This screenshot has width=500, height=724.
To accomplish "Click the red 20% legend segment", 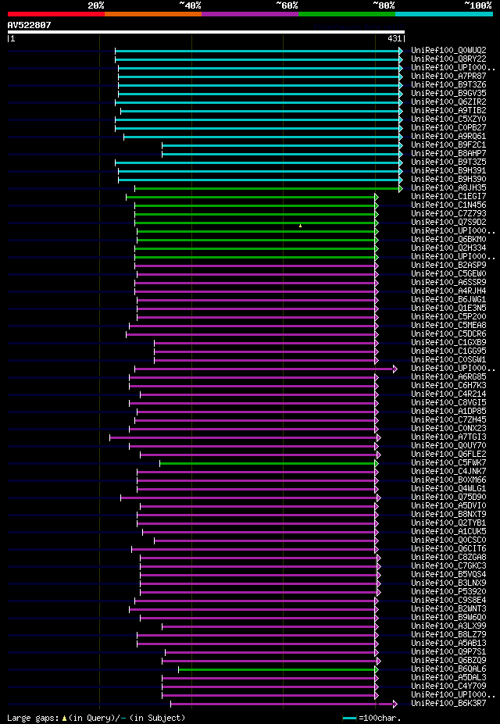I will [56, 14].
